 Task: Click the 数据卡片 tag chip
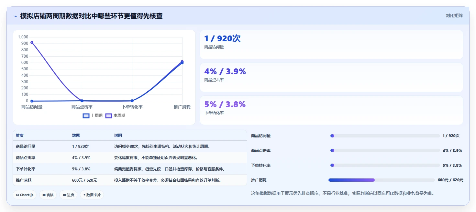[92, 195]
